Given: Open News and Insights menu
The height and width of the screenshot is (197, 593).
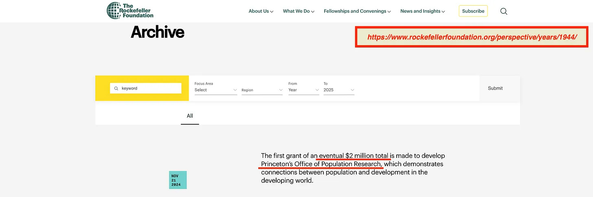Looking at the screenshot, I should [422, 11].
